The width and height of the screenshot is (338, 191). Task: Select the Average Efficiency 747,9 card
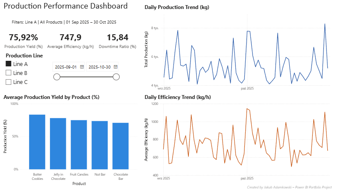(x=71, y=41)
